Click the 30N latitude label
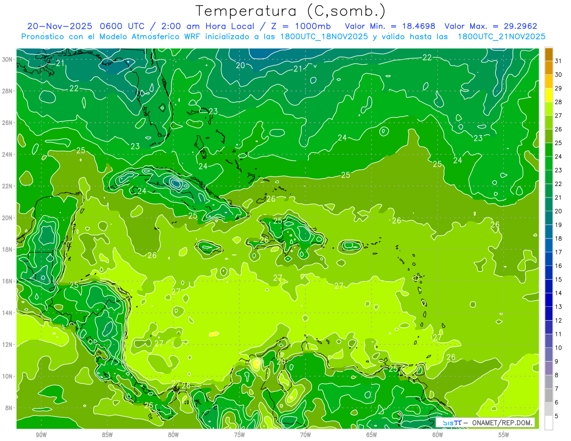The image size is (571, 441). (8, 59)
